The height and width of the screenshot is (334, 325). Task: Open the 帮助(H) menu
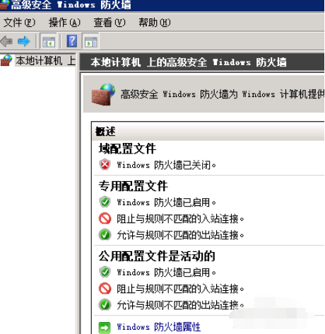pos(155,23)
